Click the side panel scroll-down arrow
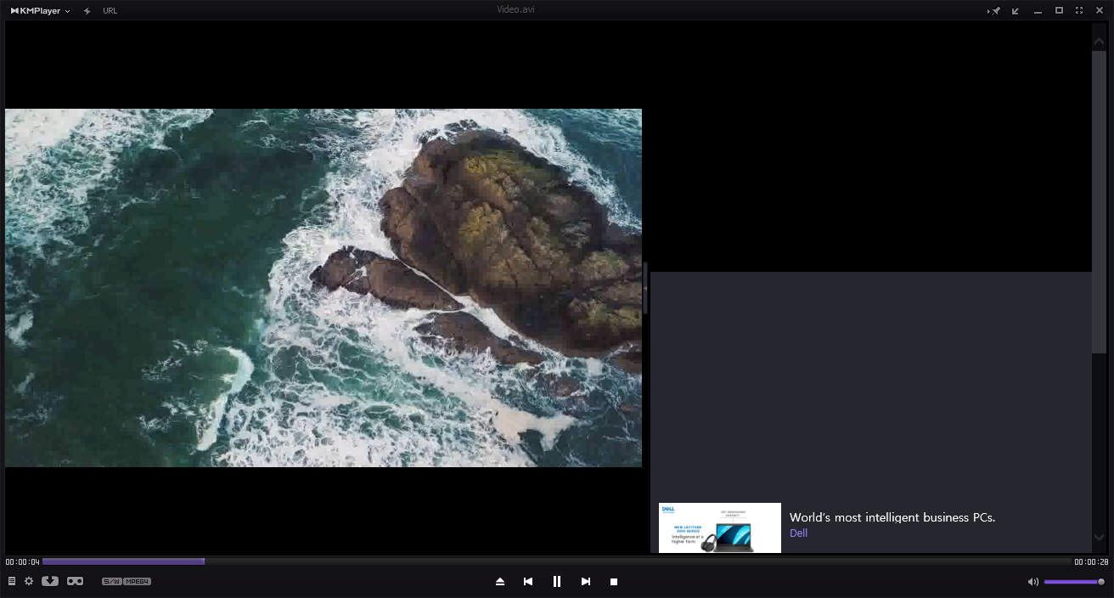The image size is (1114, 598). 1100,537
